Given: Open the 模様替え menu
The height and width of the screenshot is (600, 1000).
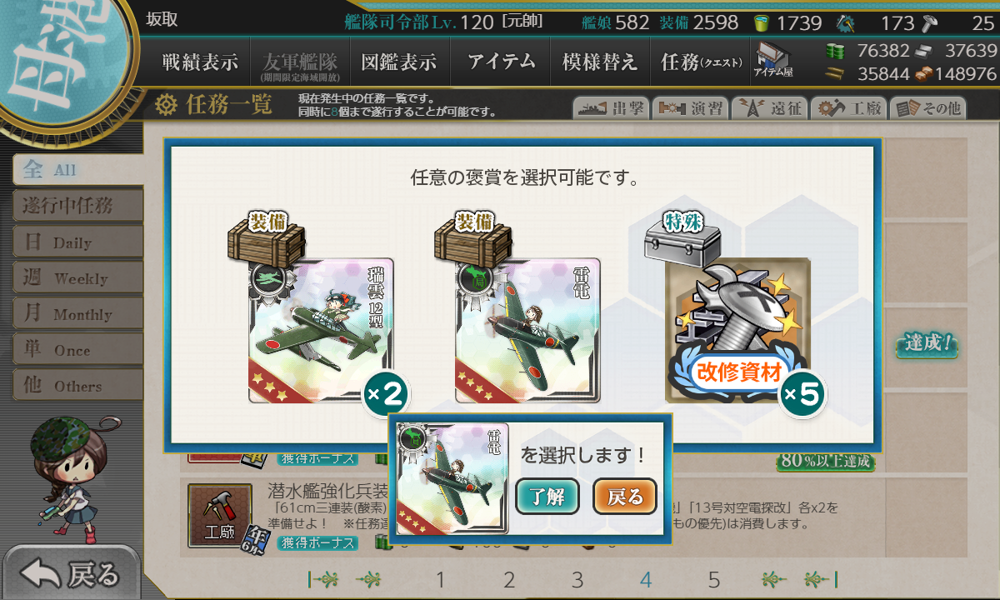Looking at the screenshot, I should (600, 62).
